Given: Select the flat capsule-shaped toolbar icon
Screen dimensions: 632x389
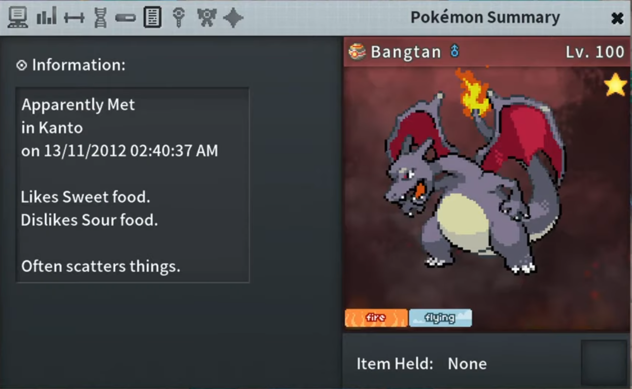Looking at the screenshot, I should pos(125,18).
